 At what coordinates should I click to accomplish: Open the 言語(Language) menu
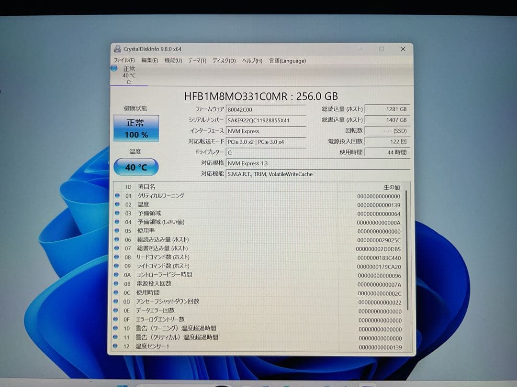point(287,61)
